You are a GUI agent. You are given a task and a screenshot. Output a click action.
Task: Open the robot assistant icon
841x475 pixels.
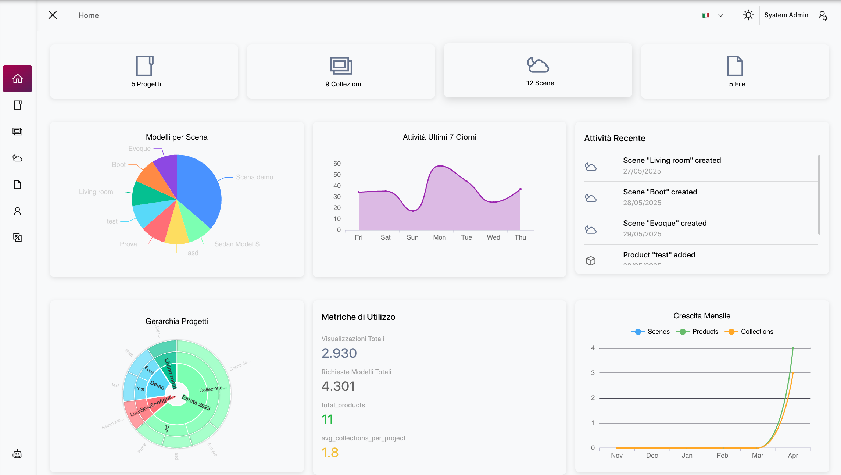click(x=17, y=454)
